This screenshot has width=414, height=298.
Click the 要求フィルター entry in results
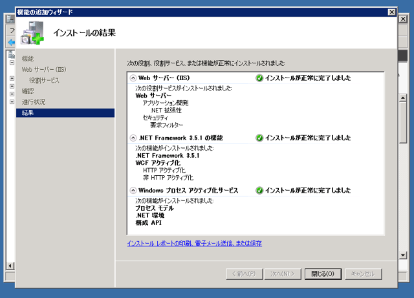tap(167, 125)
